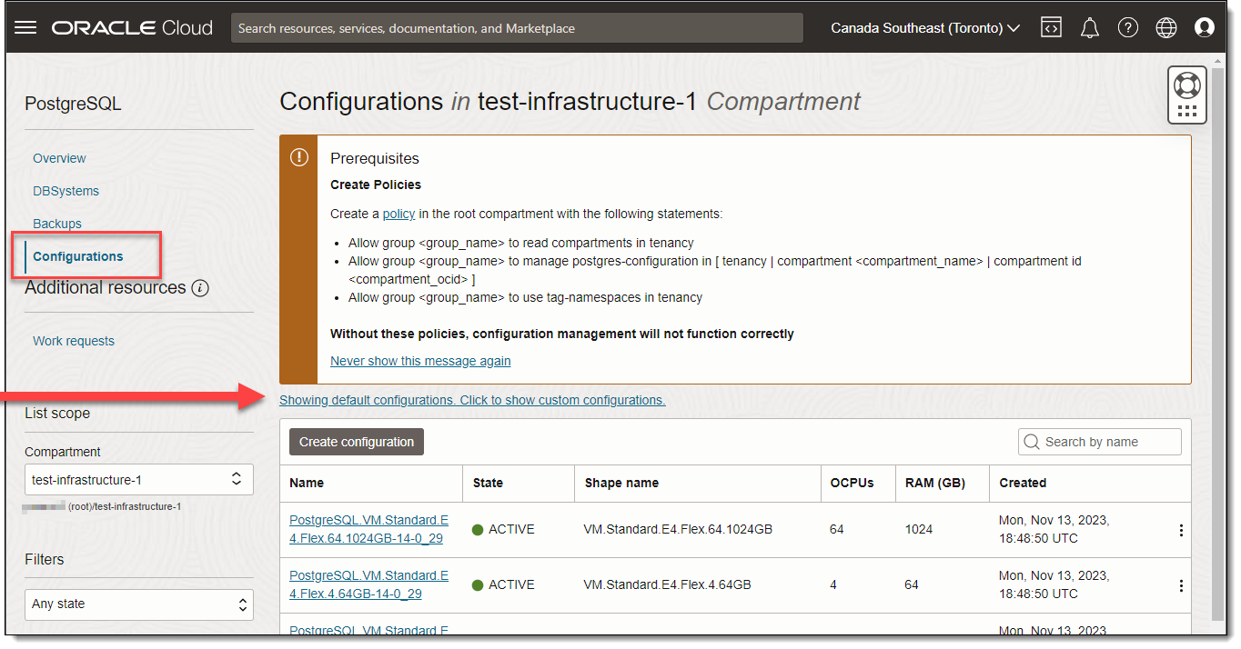Open the language globe menu
The image size is (1241, 649).
click(1166, 28)
